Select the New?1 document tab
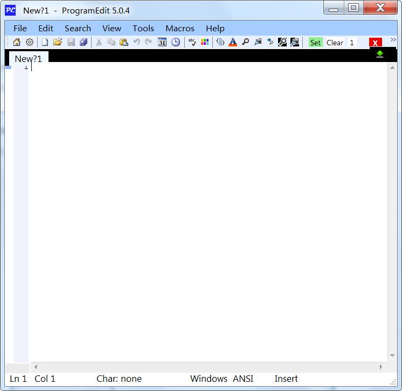 click(29, 58)
